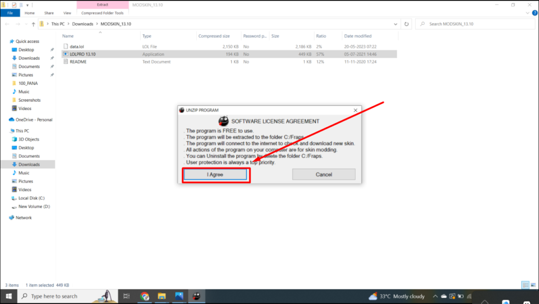
Task: Click I Agree in the license agreement dialog
Action: point(215,174)
